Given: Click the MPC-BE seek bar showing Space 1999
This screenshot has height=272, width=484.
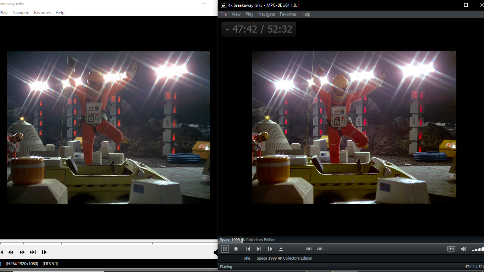Looking at the screenshot, I should click(351, 240).
